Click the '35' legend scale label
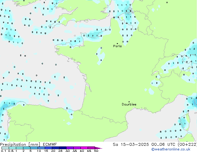This screenshot has height=152, width=197. tap(75, 151)
